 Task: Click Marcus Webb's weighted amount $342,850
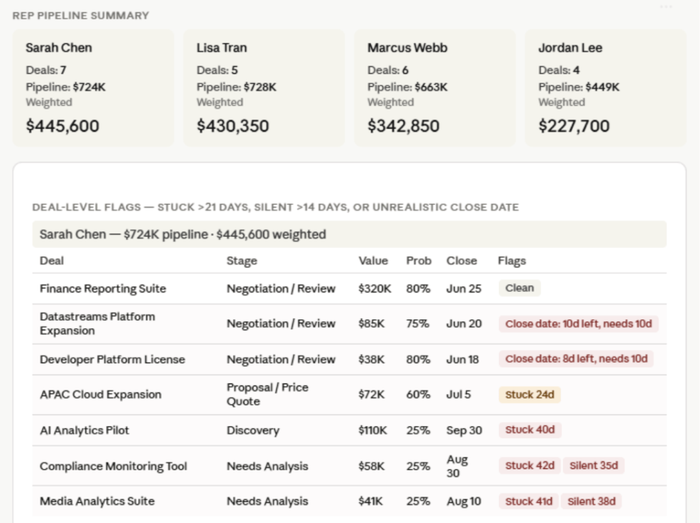coord(403,126)
